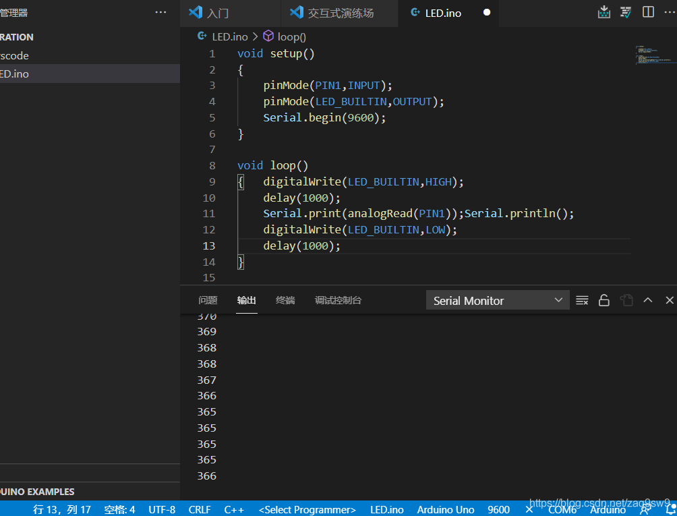Change the 9600 baud rate in status bar
This screenshot has height=516, width=677.
coord(499,509)
